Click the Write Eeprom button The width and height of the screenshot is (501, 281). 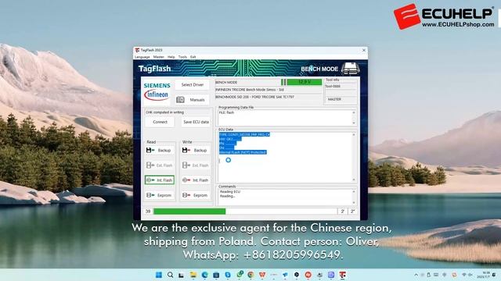pyautogui.click(x=196, y=195)
